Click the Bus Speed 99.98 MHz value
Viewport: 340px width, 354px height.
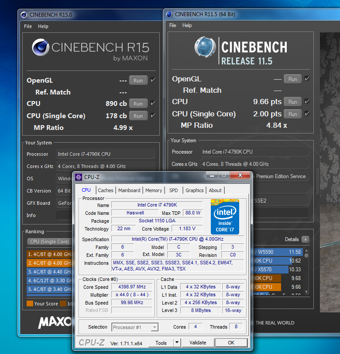pyautogui.click(x=132, y=302)
